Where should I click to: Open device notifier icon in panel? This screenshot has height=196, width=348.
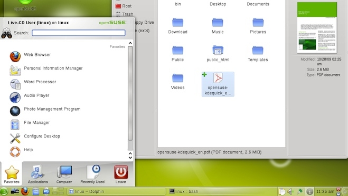click(15, 191)
